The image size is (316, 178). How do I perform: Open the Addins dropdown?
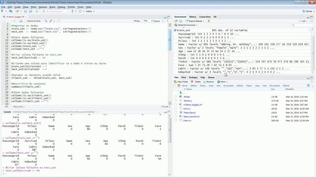click(90, 11)
